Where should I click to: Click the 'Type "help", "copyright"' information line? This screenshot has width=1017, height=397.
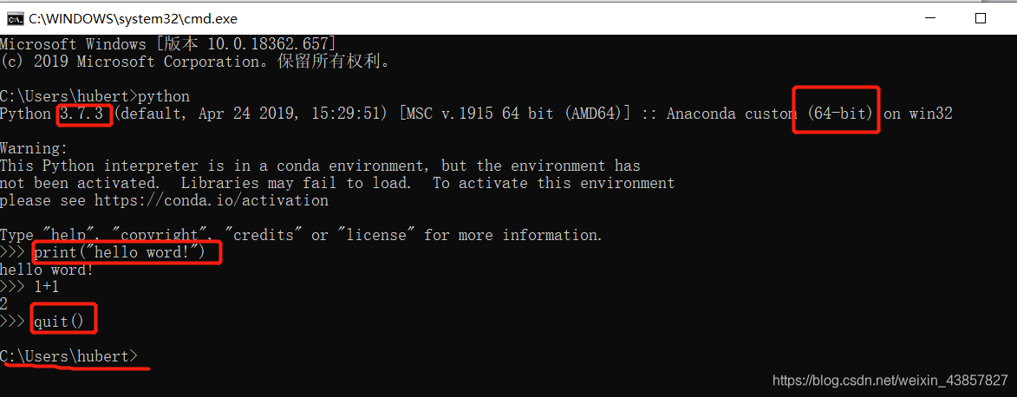point(302,236)
